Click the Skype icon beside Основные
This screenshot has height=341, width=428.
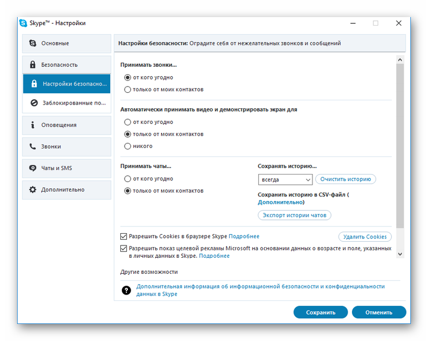tap(33, 43)
